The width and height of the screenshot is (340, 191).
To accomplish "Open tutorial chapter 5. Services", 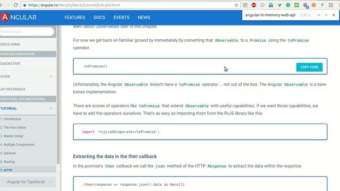I will tap(8, 153).
